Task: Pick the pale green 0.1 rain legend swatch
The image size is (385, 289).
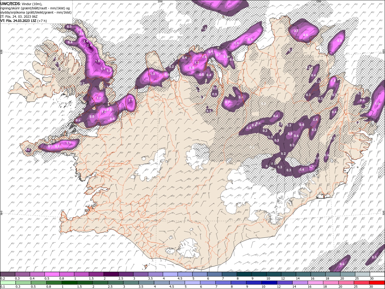Action: [8, 283]
